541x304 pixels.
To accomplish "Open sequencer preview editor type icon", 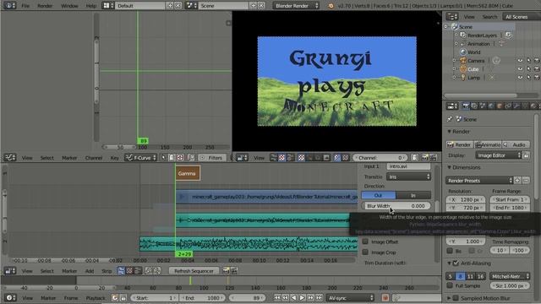I will (242, 158).
